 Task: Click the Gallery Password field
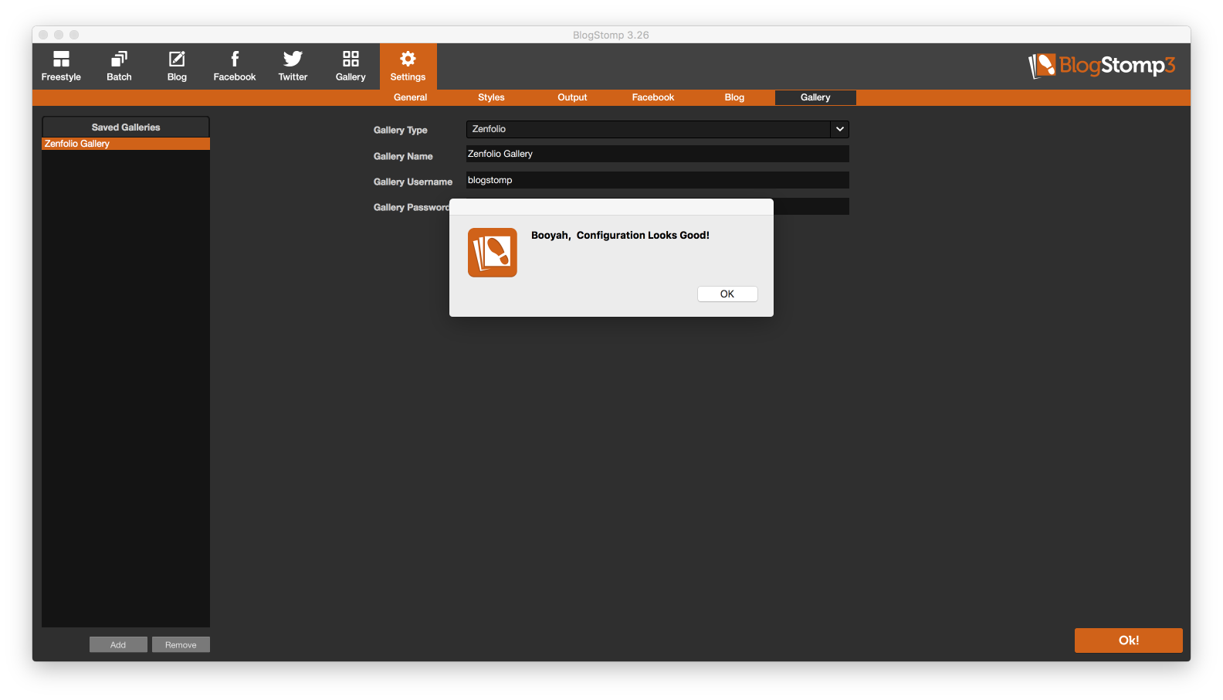coord(811,206)
